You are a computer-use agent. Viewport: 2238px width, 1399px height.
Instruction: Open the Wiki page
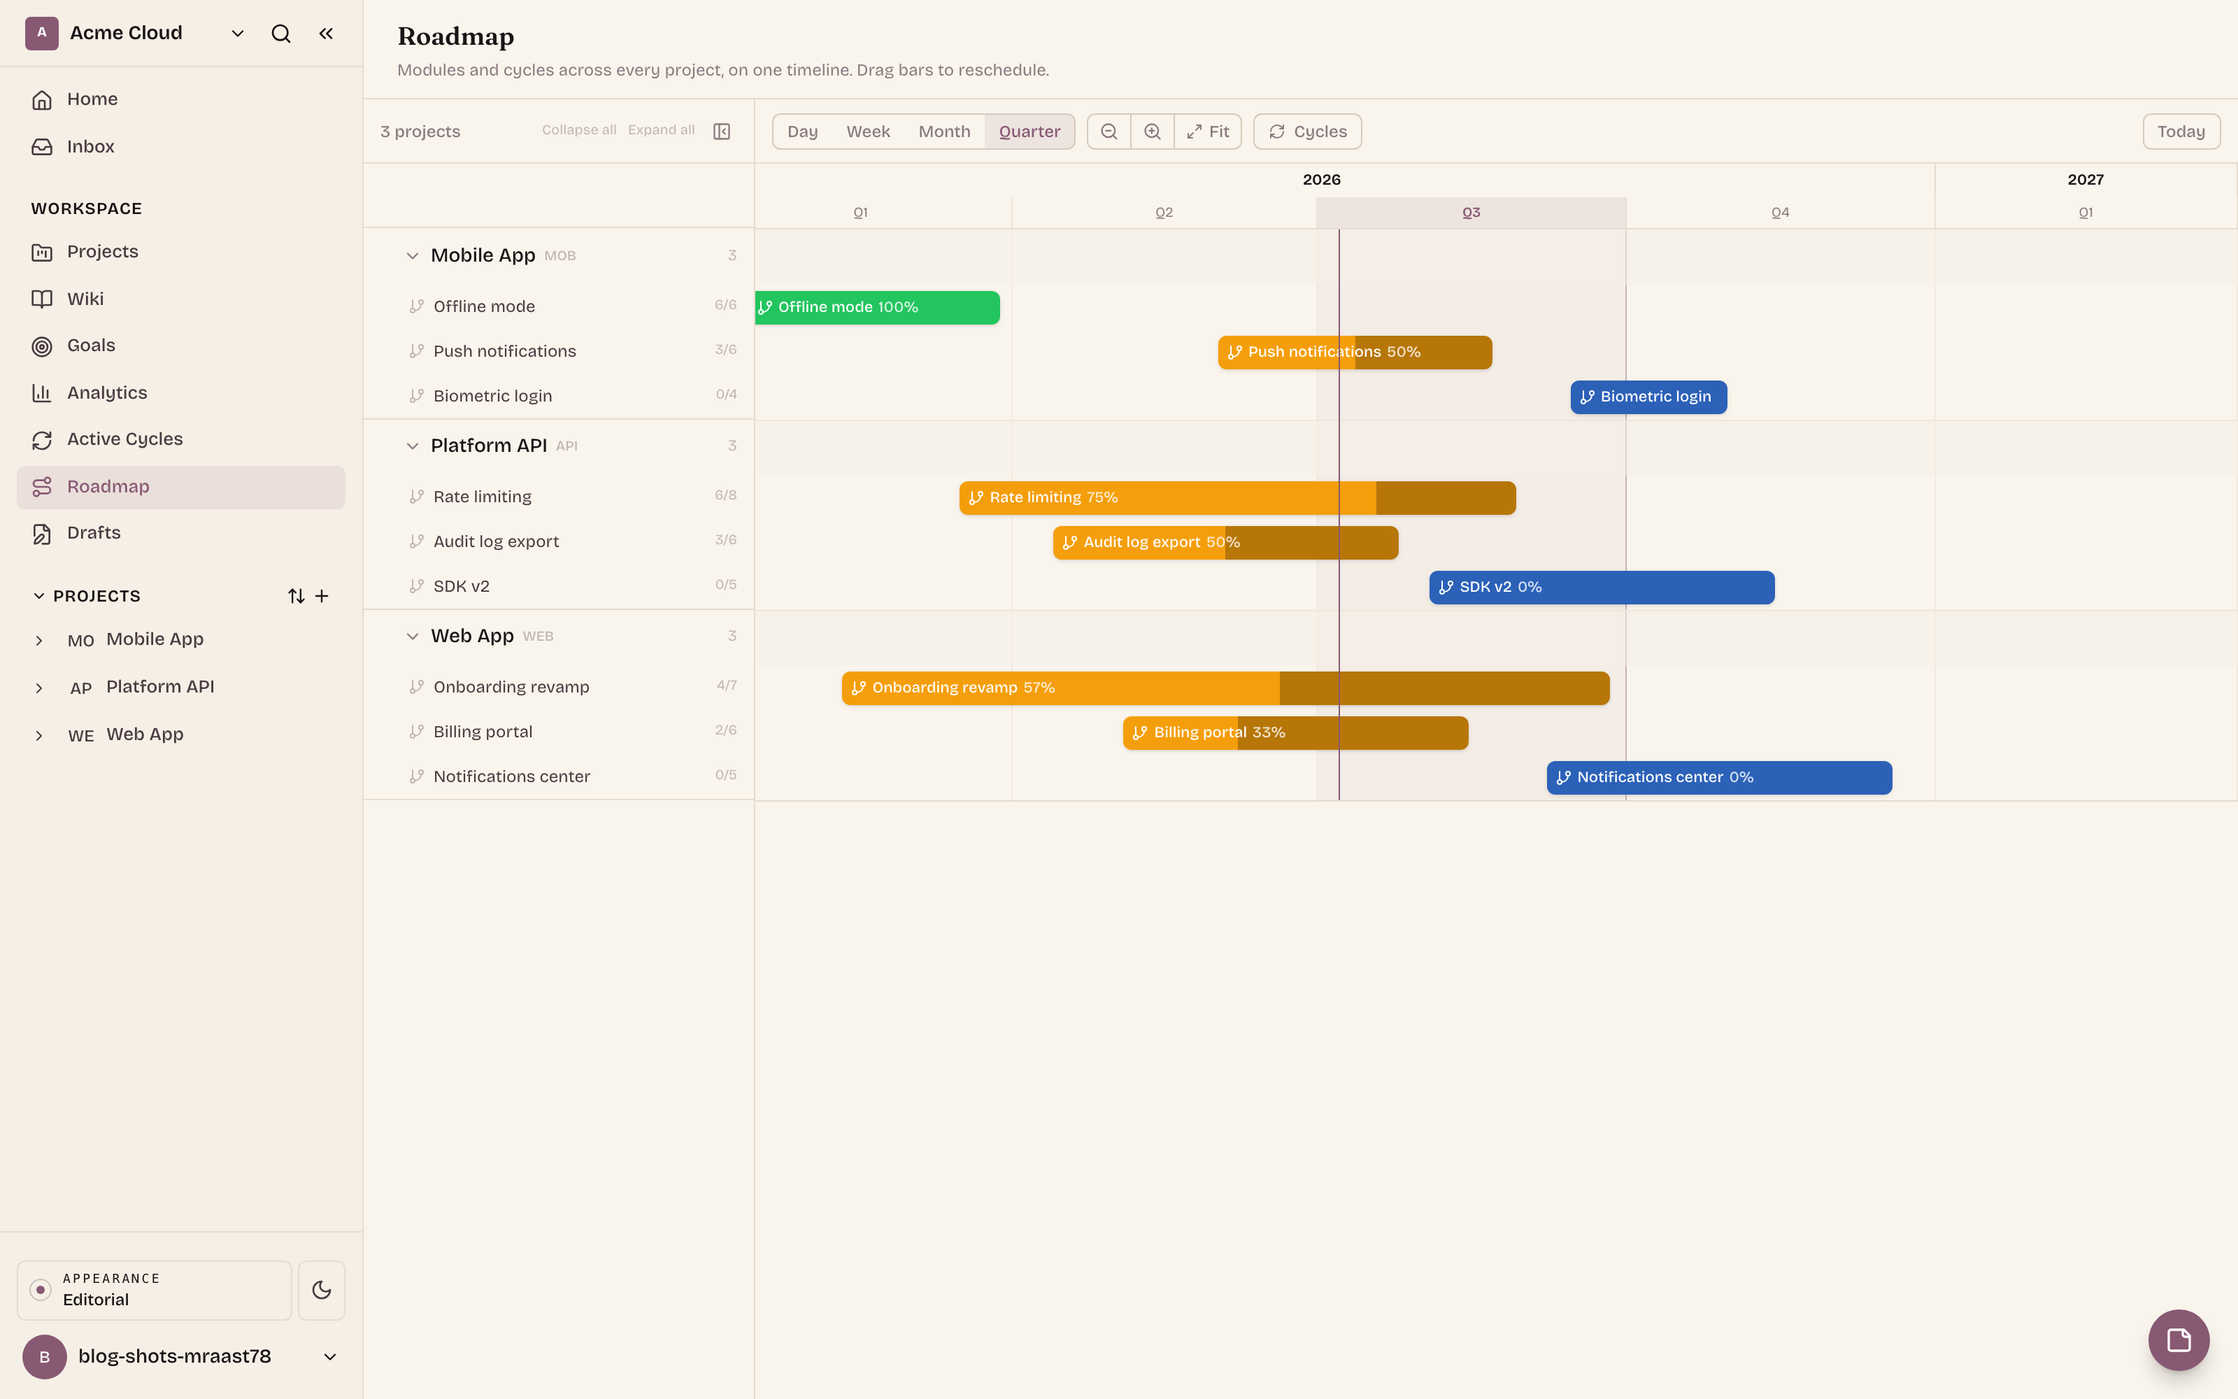(181, 299)
